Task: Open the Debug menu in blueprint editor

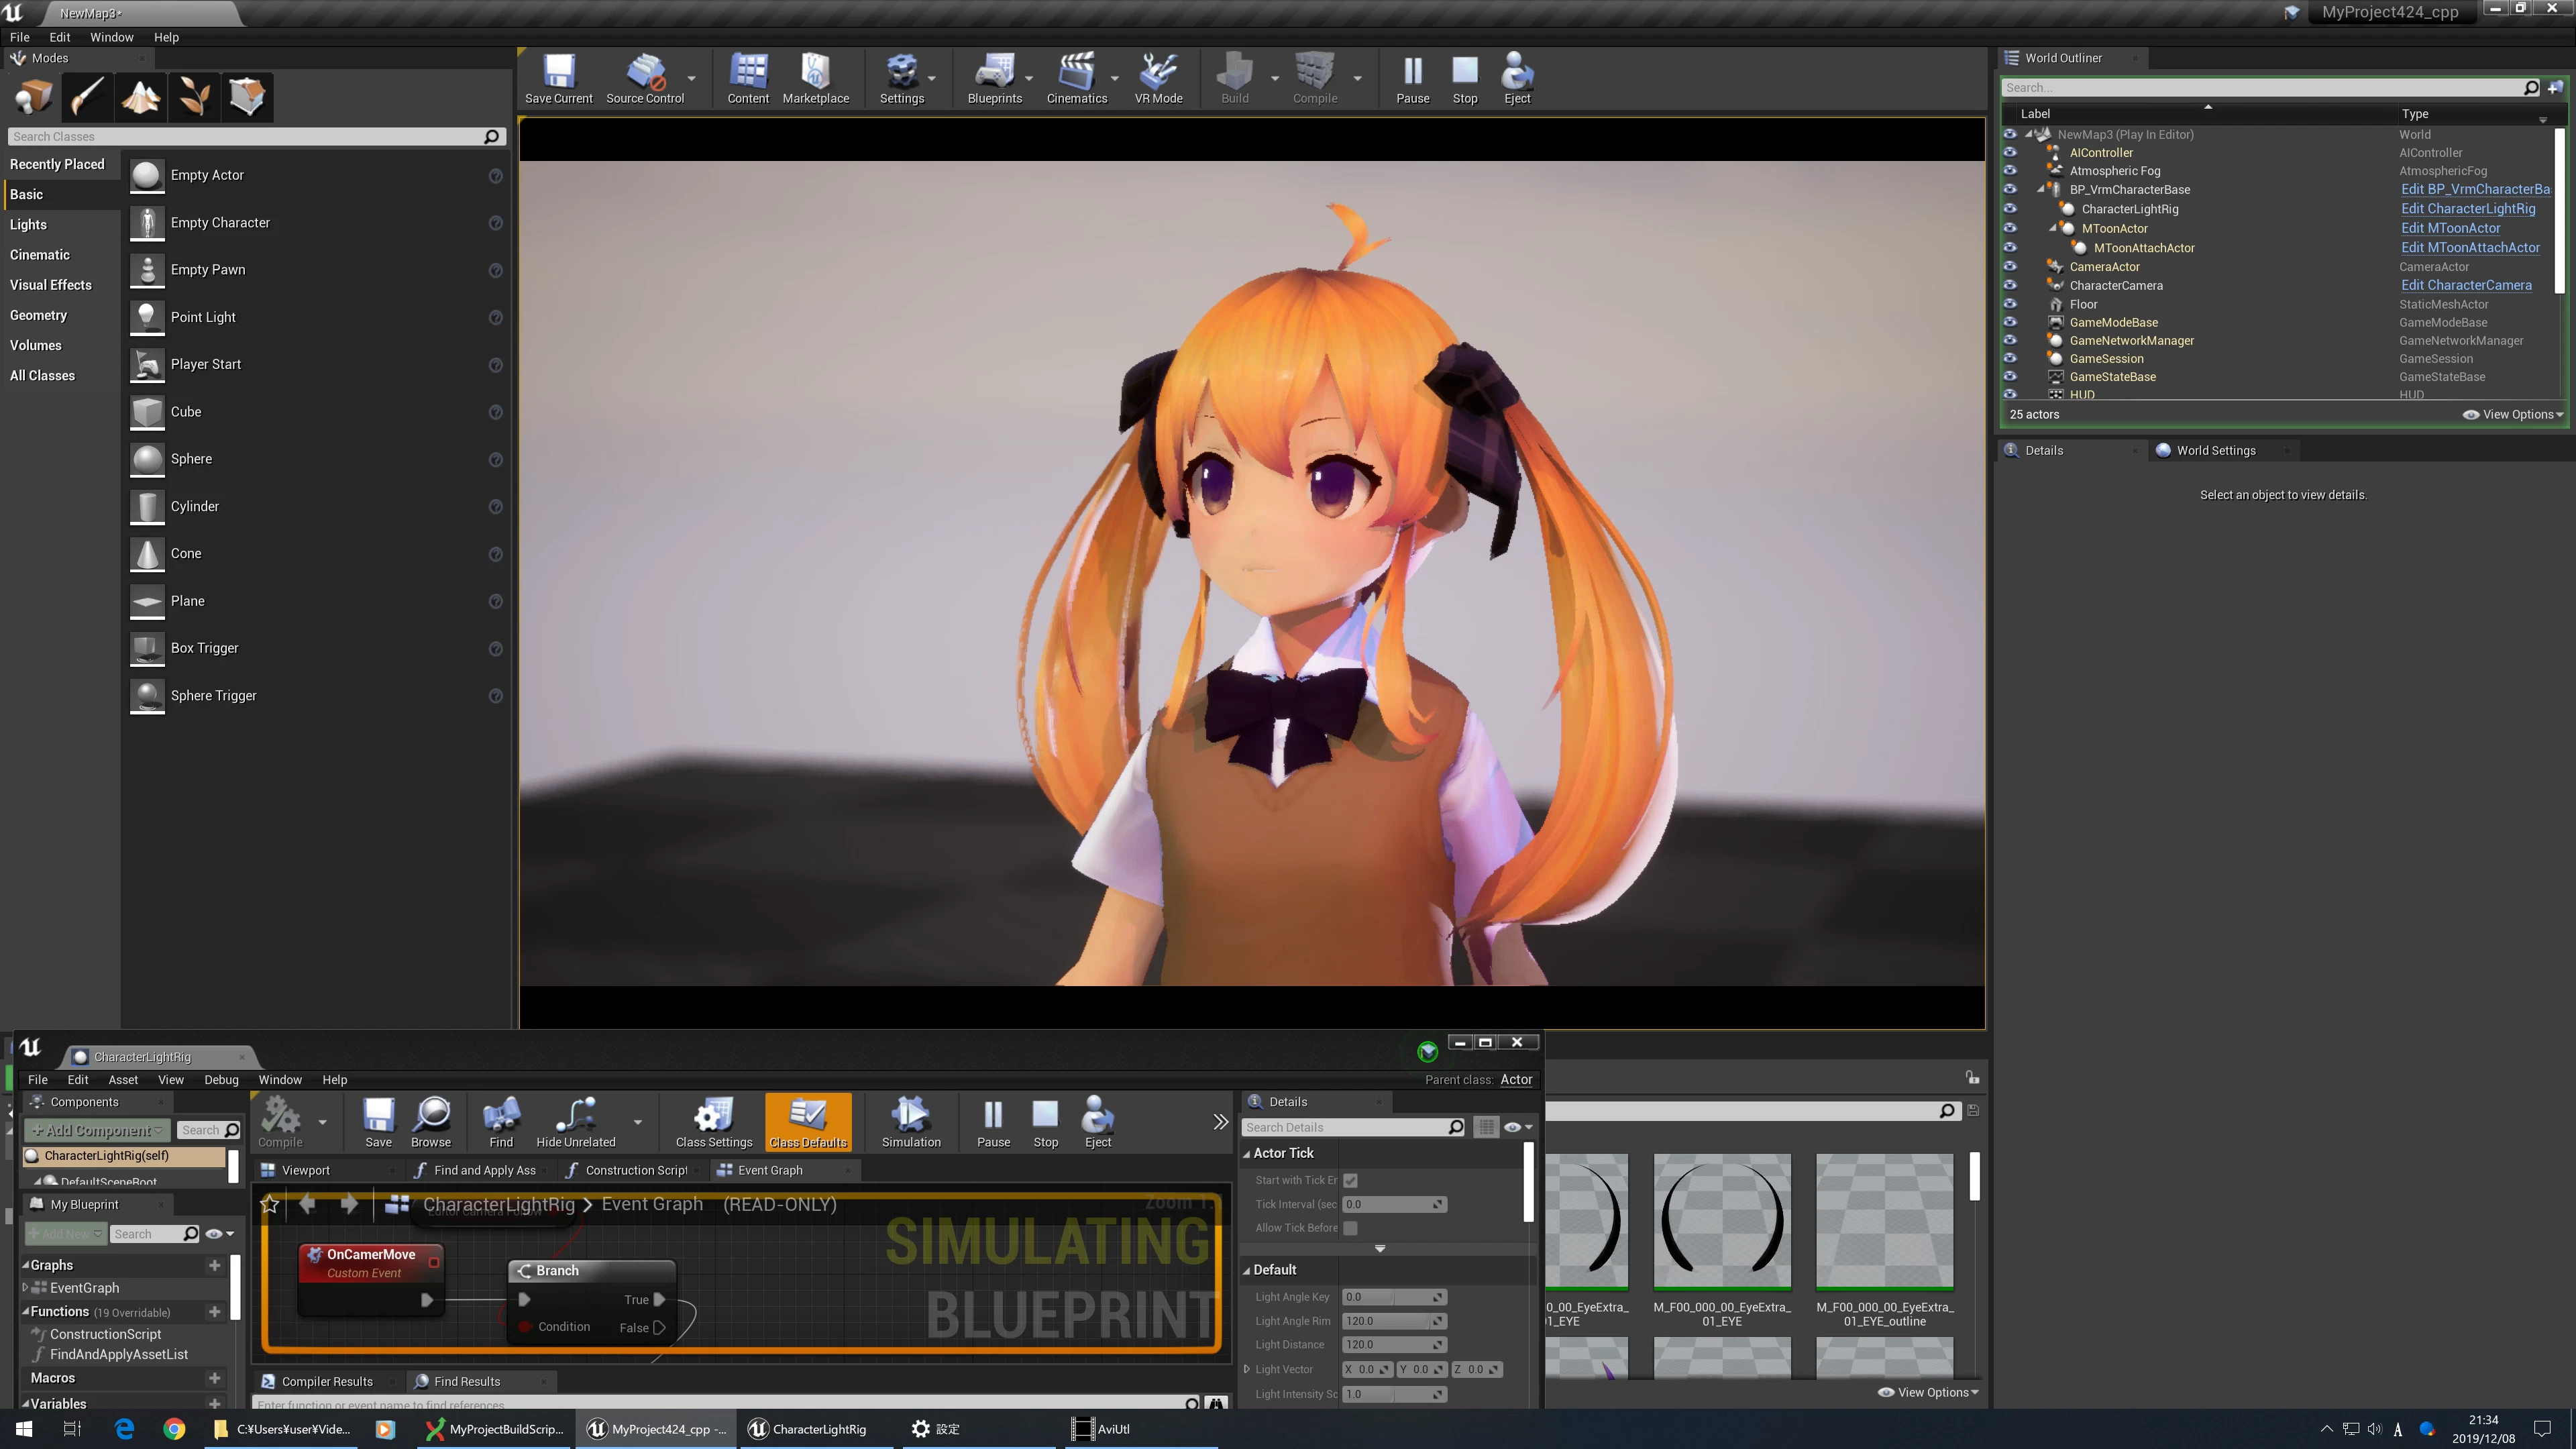Action: click(x=221, y=1080)
